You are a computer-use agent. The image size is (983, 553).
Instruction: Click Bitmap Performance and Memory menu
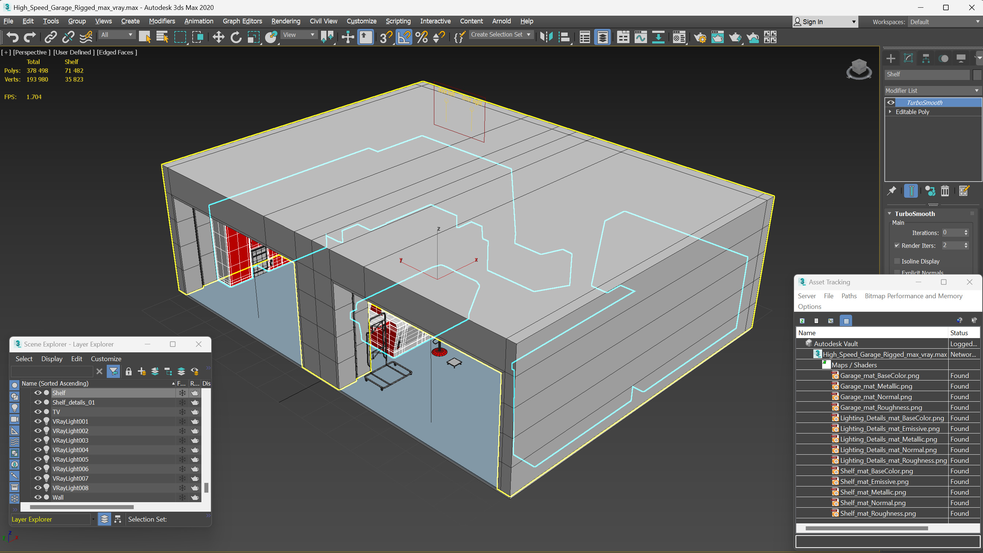(913, 296)
